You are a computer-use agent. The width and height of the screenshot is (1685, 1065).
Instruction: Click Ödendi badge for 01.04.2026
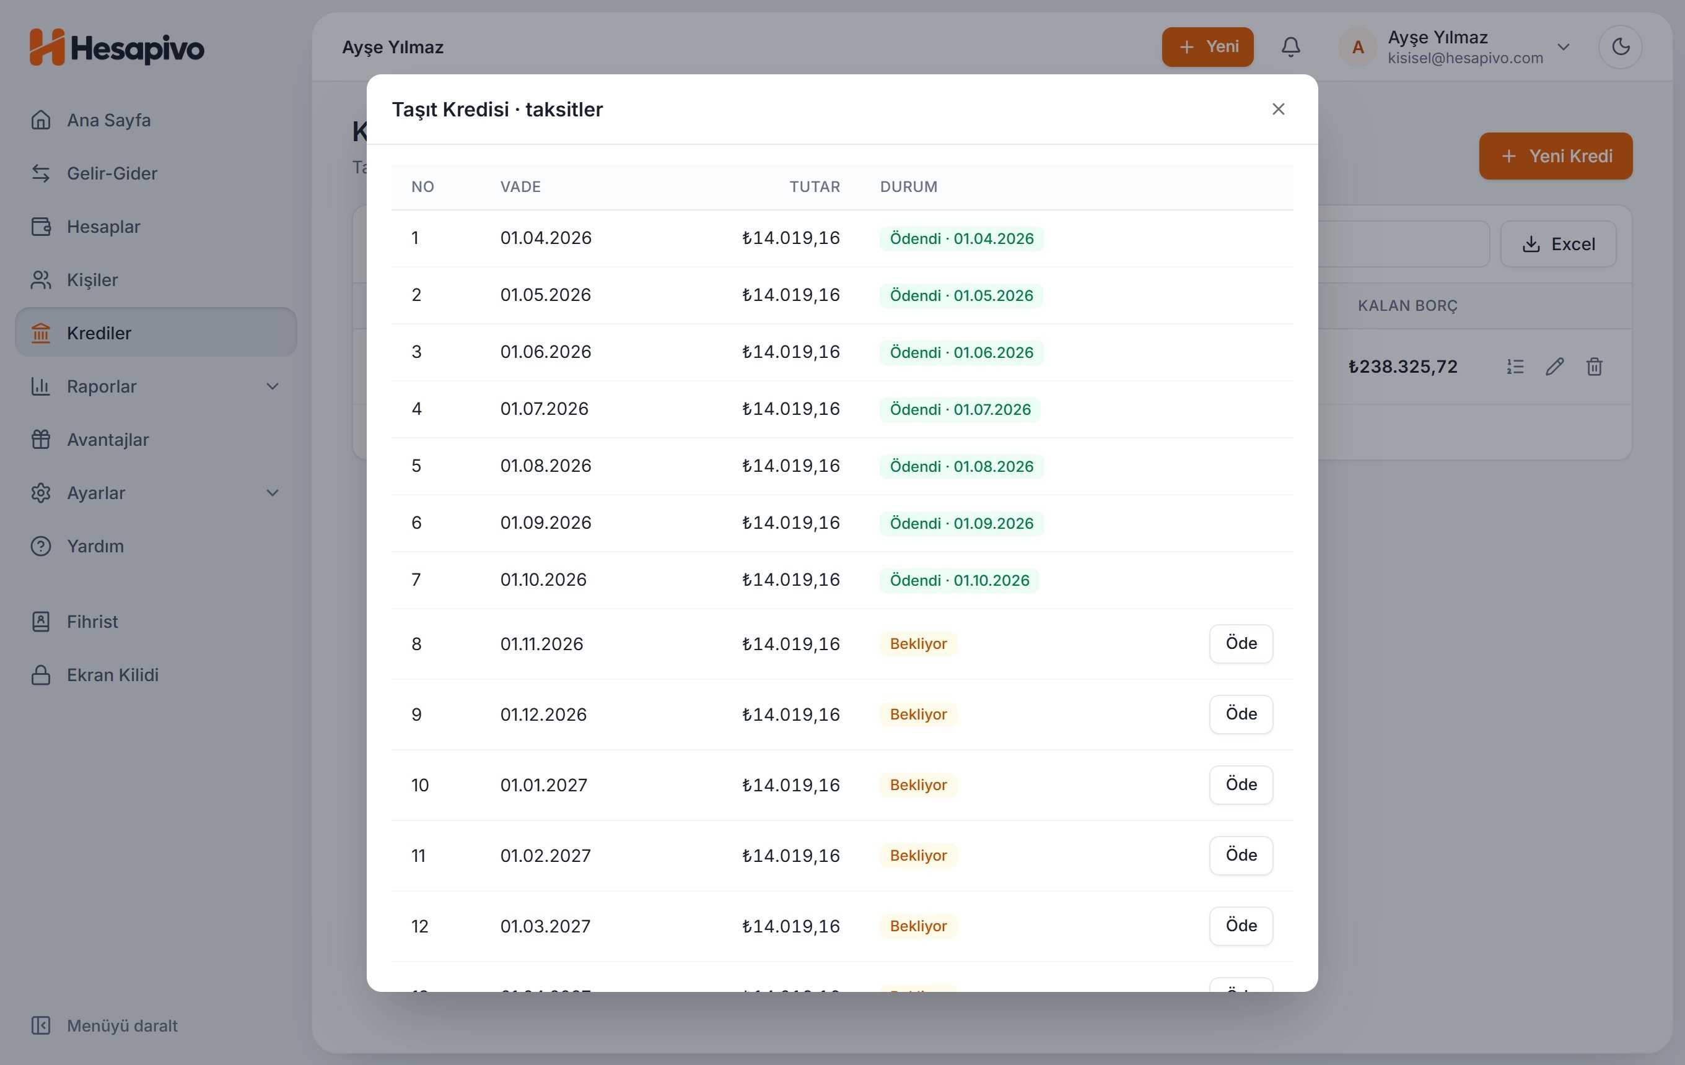point(961,238)
